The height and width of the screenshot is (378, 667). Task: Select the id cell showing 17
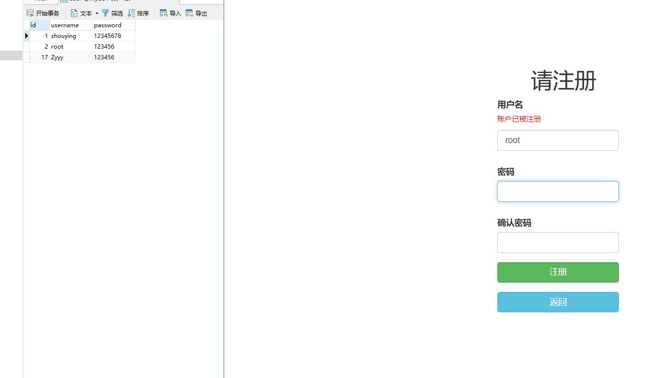pos(39,57)
